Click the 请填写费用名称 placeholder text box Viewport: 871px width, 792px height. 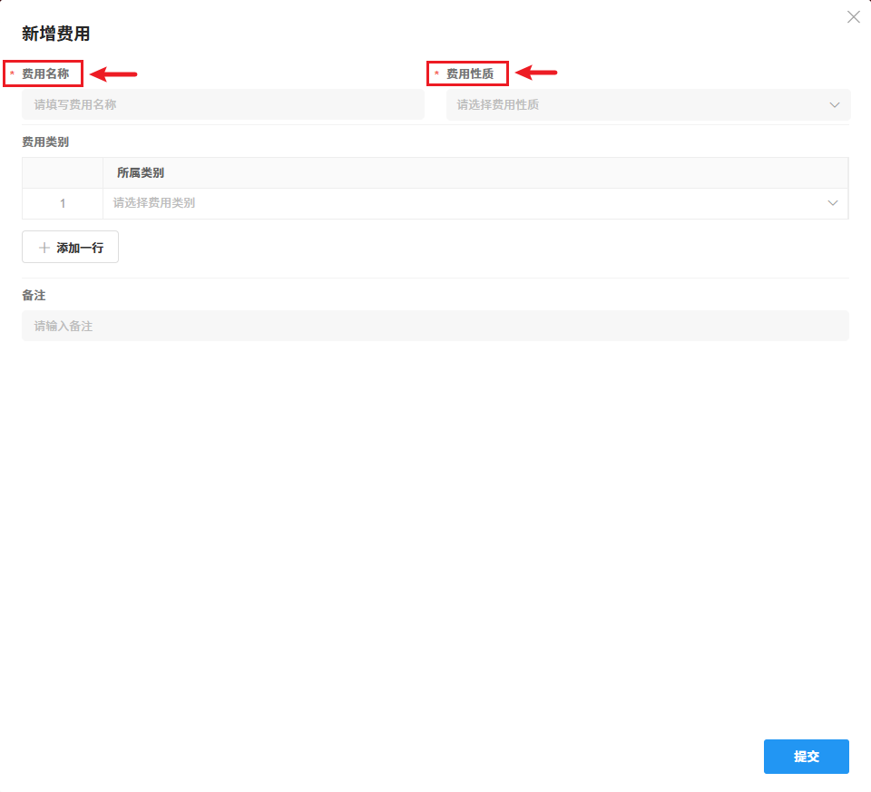[x=222, y=104]
